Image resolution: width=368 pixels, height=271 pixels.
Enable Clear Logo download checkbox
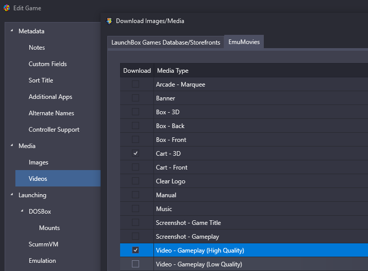pyautogui.click(x=135, y=181)
